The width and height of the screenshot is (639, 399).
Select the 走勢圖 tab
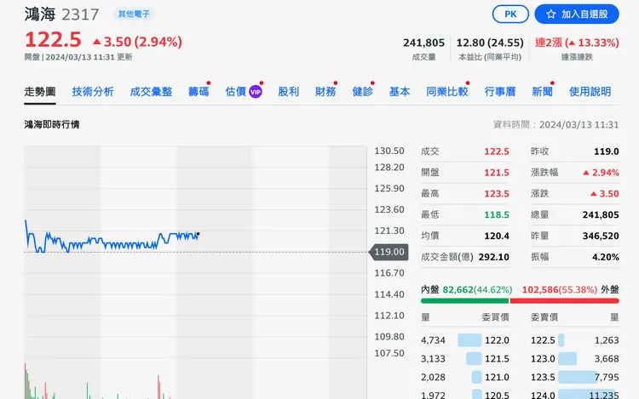pyautogui.click(x=40, y=92)
